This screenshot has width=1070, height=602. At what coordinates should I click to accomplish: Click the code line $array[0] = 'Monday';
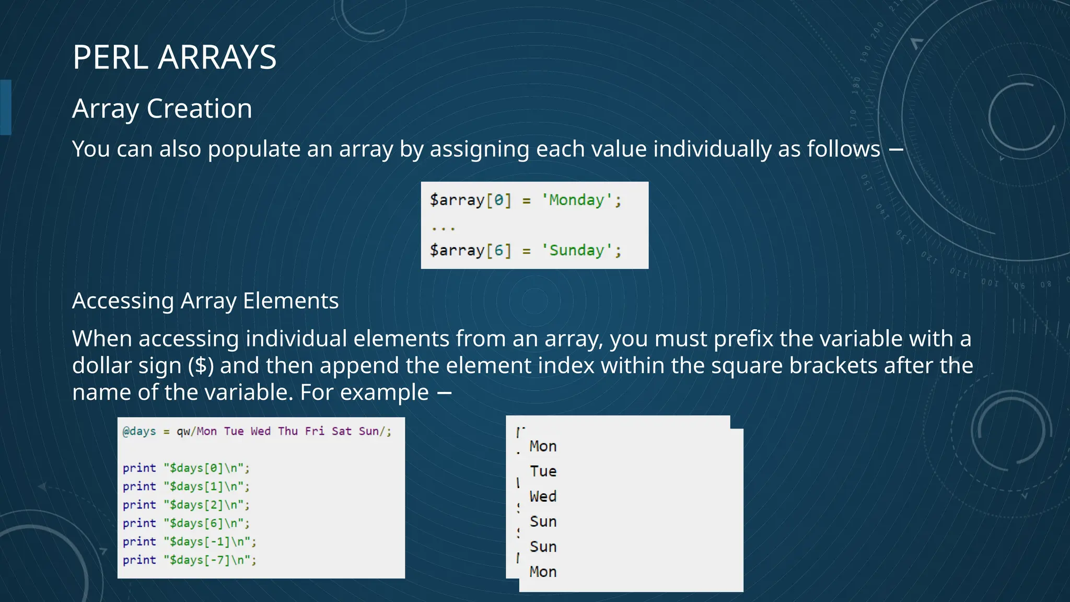[x=526, y=200]
